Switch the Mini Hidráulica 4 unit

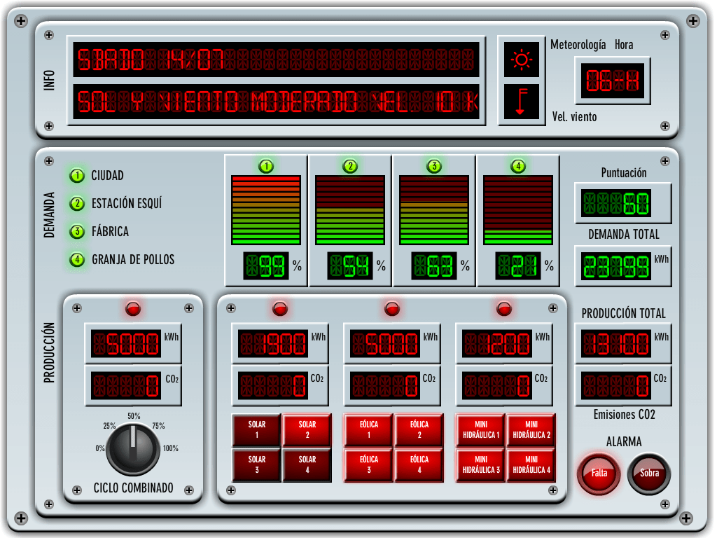pos(531,465)
